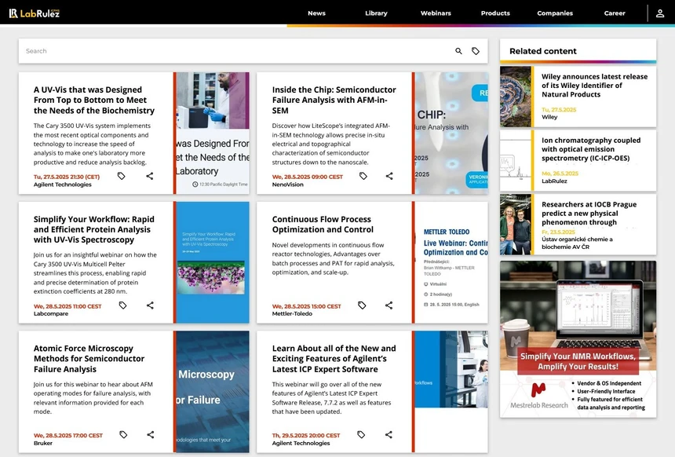This screenshot has width=675, height=457.
Task: Click the blue protein analysis thumbnail
Action: click(x=213, y=262)
